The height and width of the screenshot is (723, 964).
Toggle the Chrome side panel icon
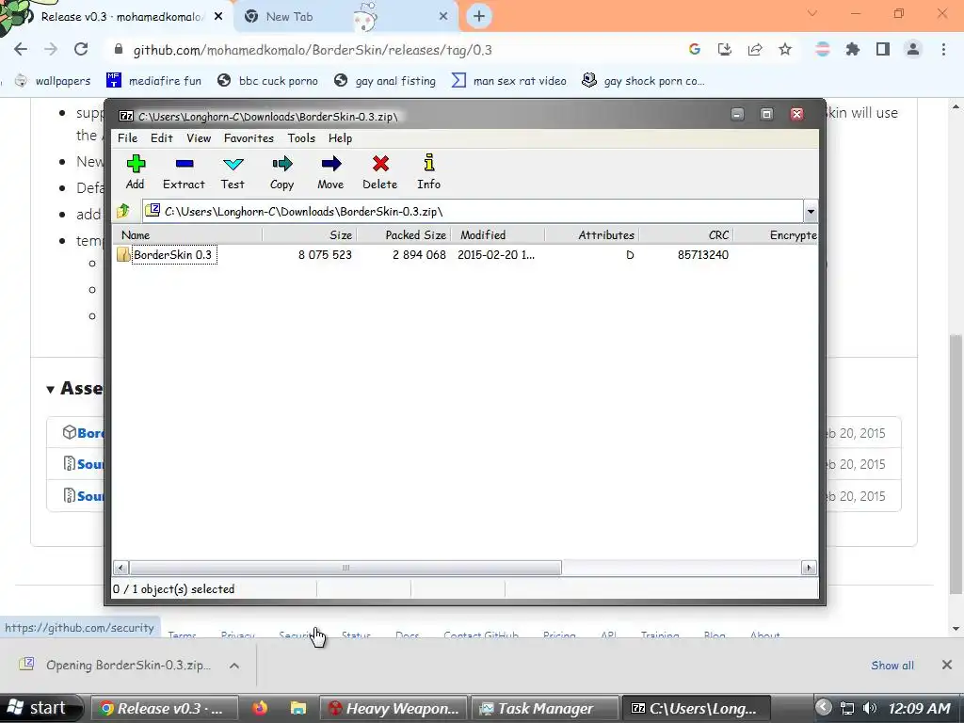click(883, 50)
